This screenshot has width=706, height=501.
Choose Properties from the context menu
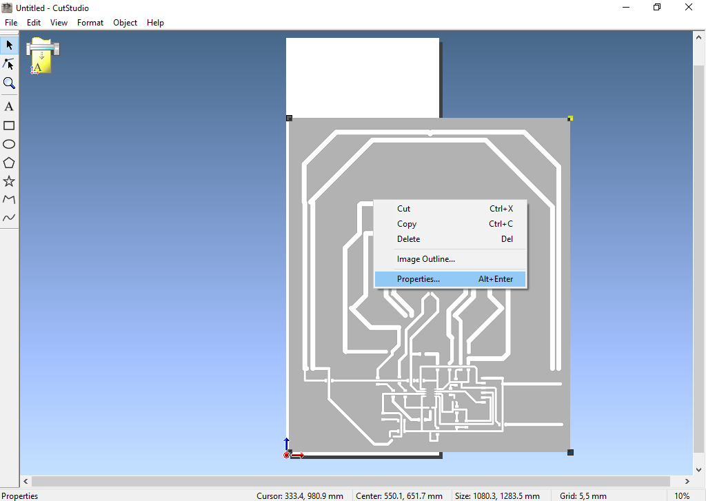tap(450, 279)
